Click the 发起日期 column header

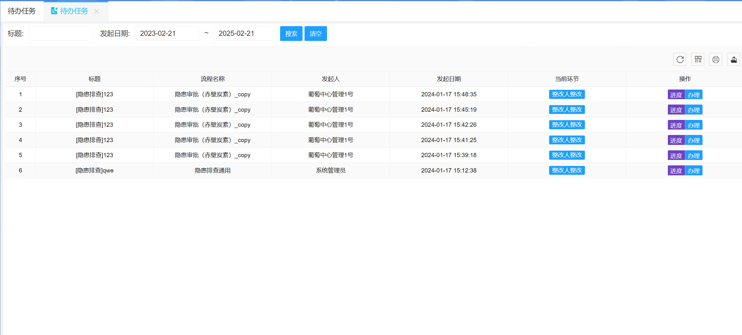click(449, 79)
